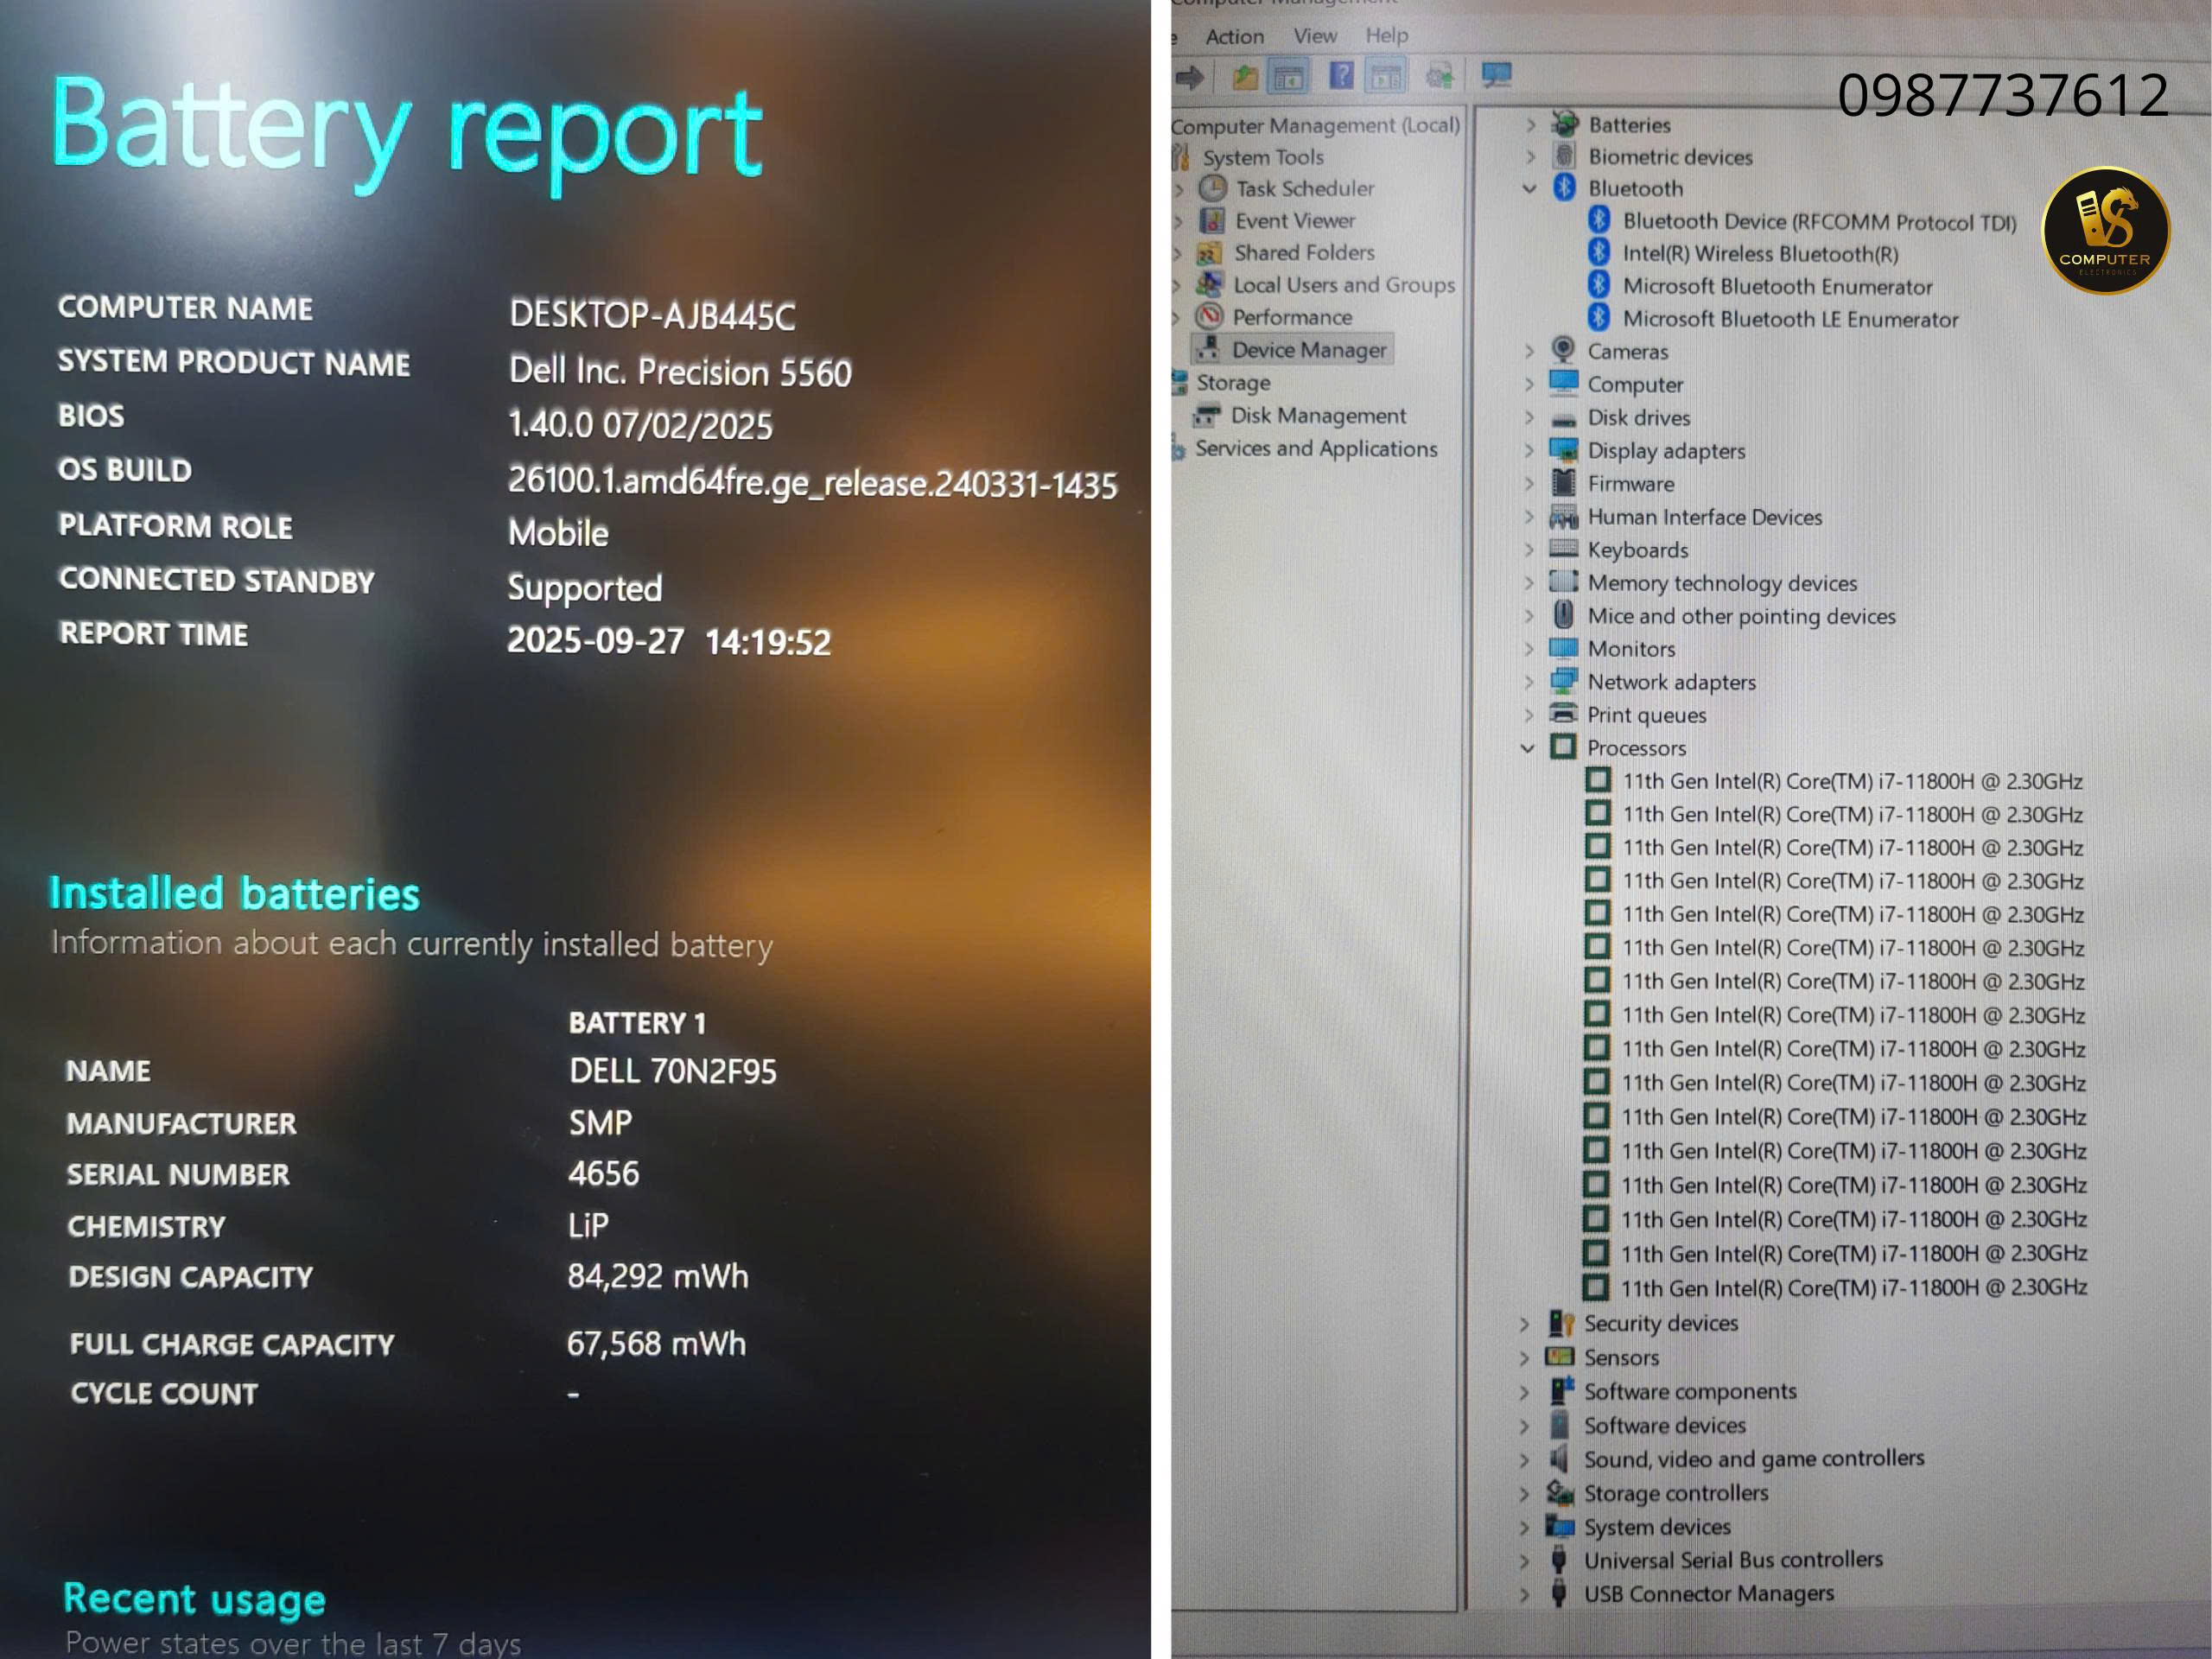This screenshot has width=2212, height=1659.
Task: Open the Help menu
Action: 1386,35
